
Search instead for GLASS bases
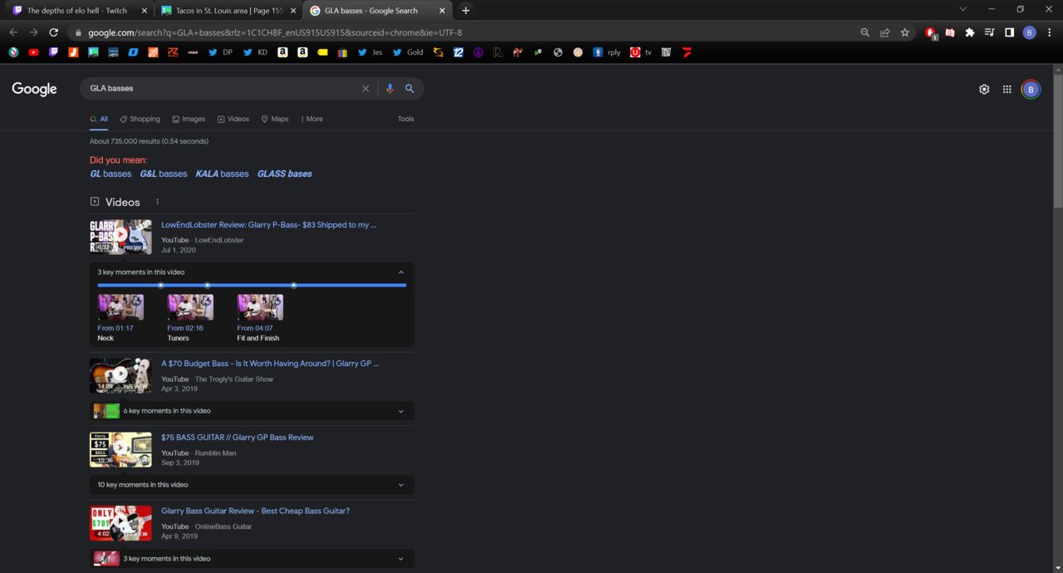pos(285,174)
